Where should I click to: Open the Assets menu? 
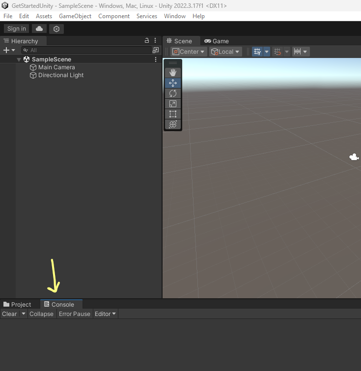[44, 16]
